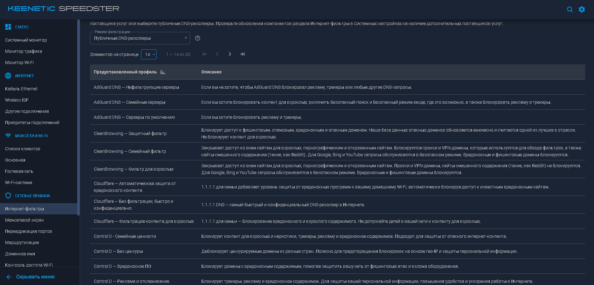Open Монитор трафика menu item

pyautogui.click(x=23, y=51)
